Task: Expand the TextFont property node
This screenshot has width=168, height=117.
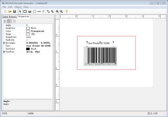Action: point(4,52)
